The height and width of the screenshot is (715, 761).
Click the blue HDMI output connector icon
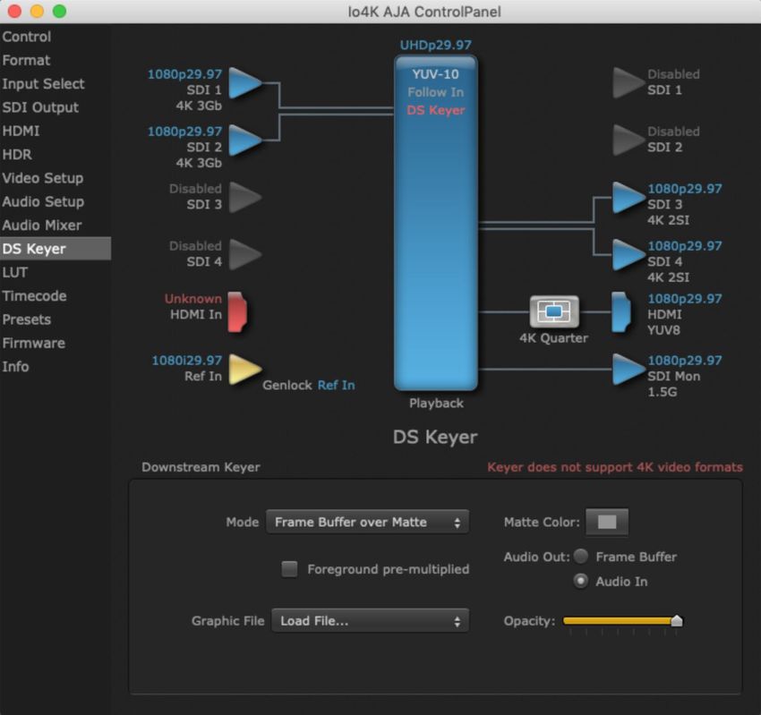pyautogui.click(x=620, y=312)
